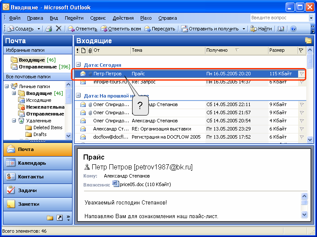The height and width of the screenshot is (237, 317).
Task: Sort by Importance column header icon
Action: point(78,50)
